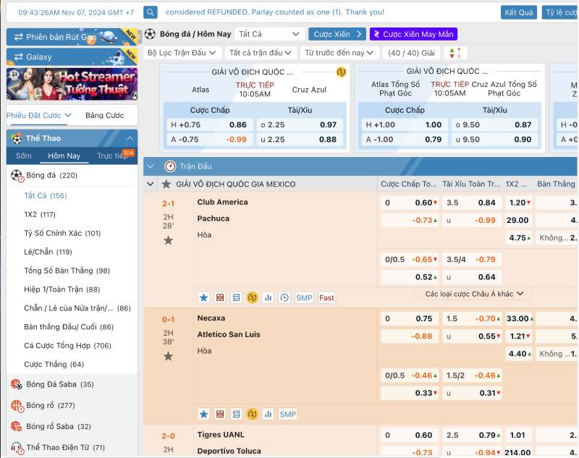Click the Fast bet icon for Club America
The height and width of the screenshot is (458, 579).
[x=326, y=297]
